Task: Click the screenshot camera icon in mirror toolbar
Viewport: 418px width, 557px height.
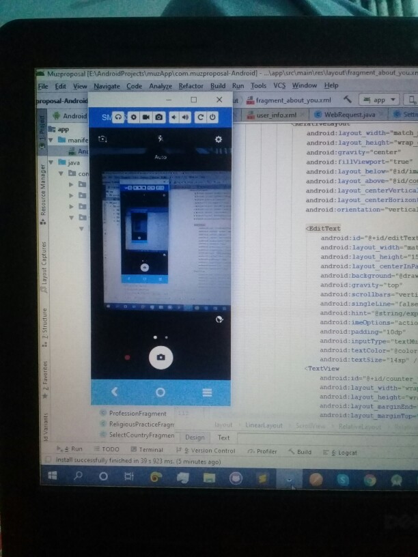Action: (x=158, y=117)
